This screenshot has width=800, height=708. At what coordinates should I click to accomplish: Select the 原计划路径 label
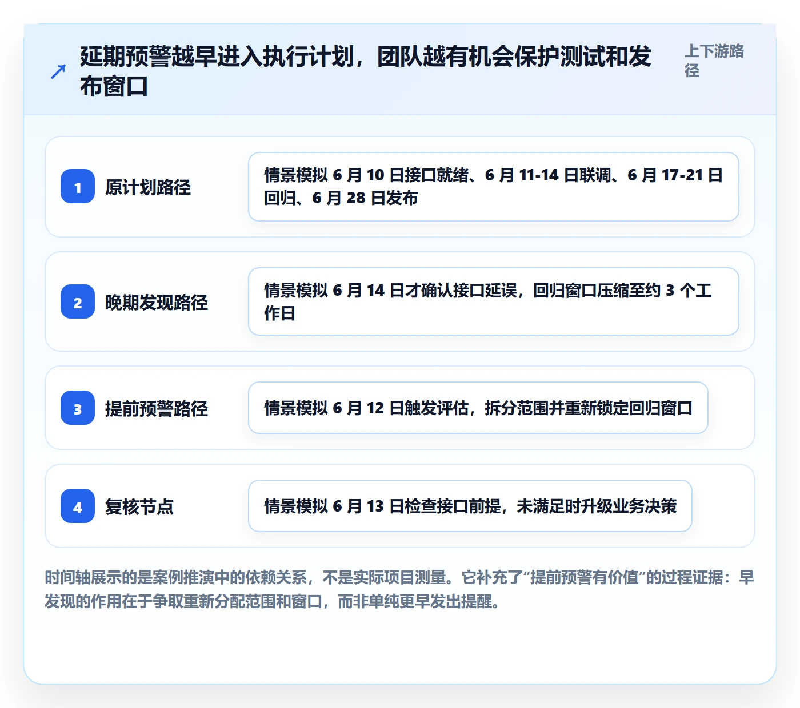pyautogui.click(x=148, y=187)
